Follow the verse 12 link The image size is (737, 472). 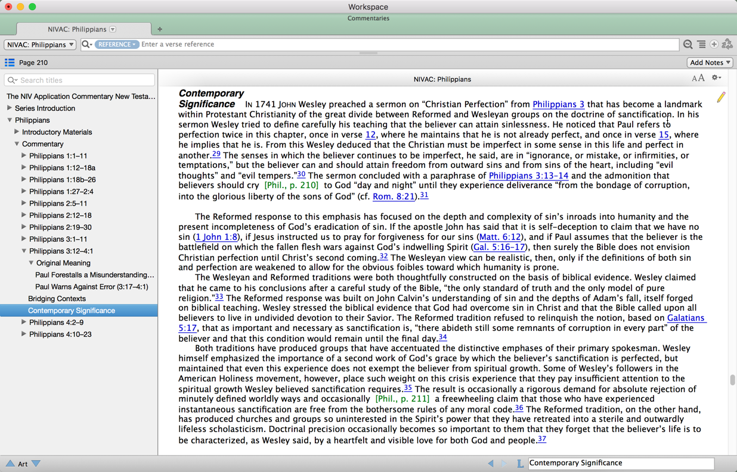coord(370,135)
